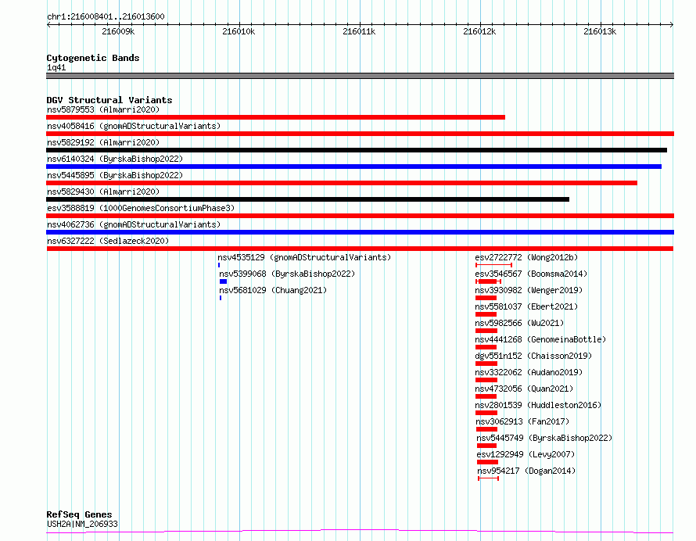Image resolution: width=696 pixels, height=541 pixels.
Task: Click ruler position 216013k
Action: (x=600, y=31)
